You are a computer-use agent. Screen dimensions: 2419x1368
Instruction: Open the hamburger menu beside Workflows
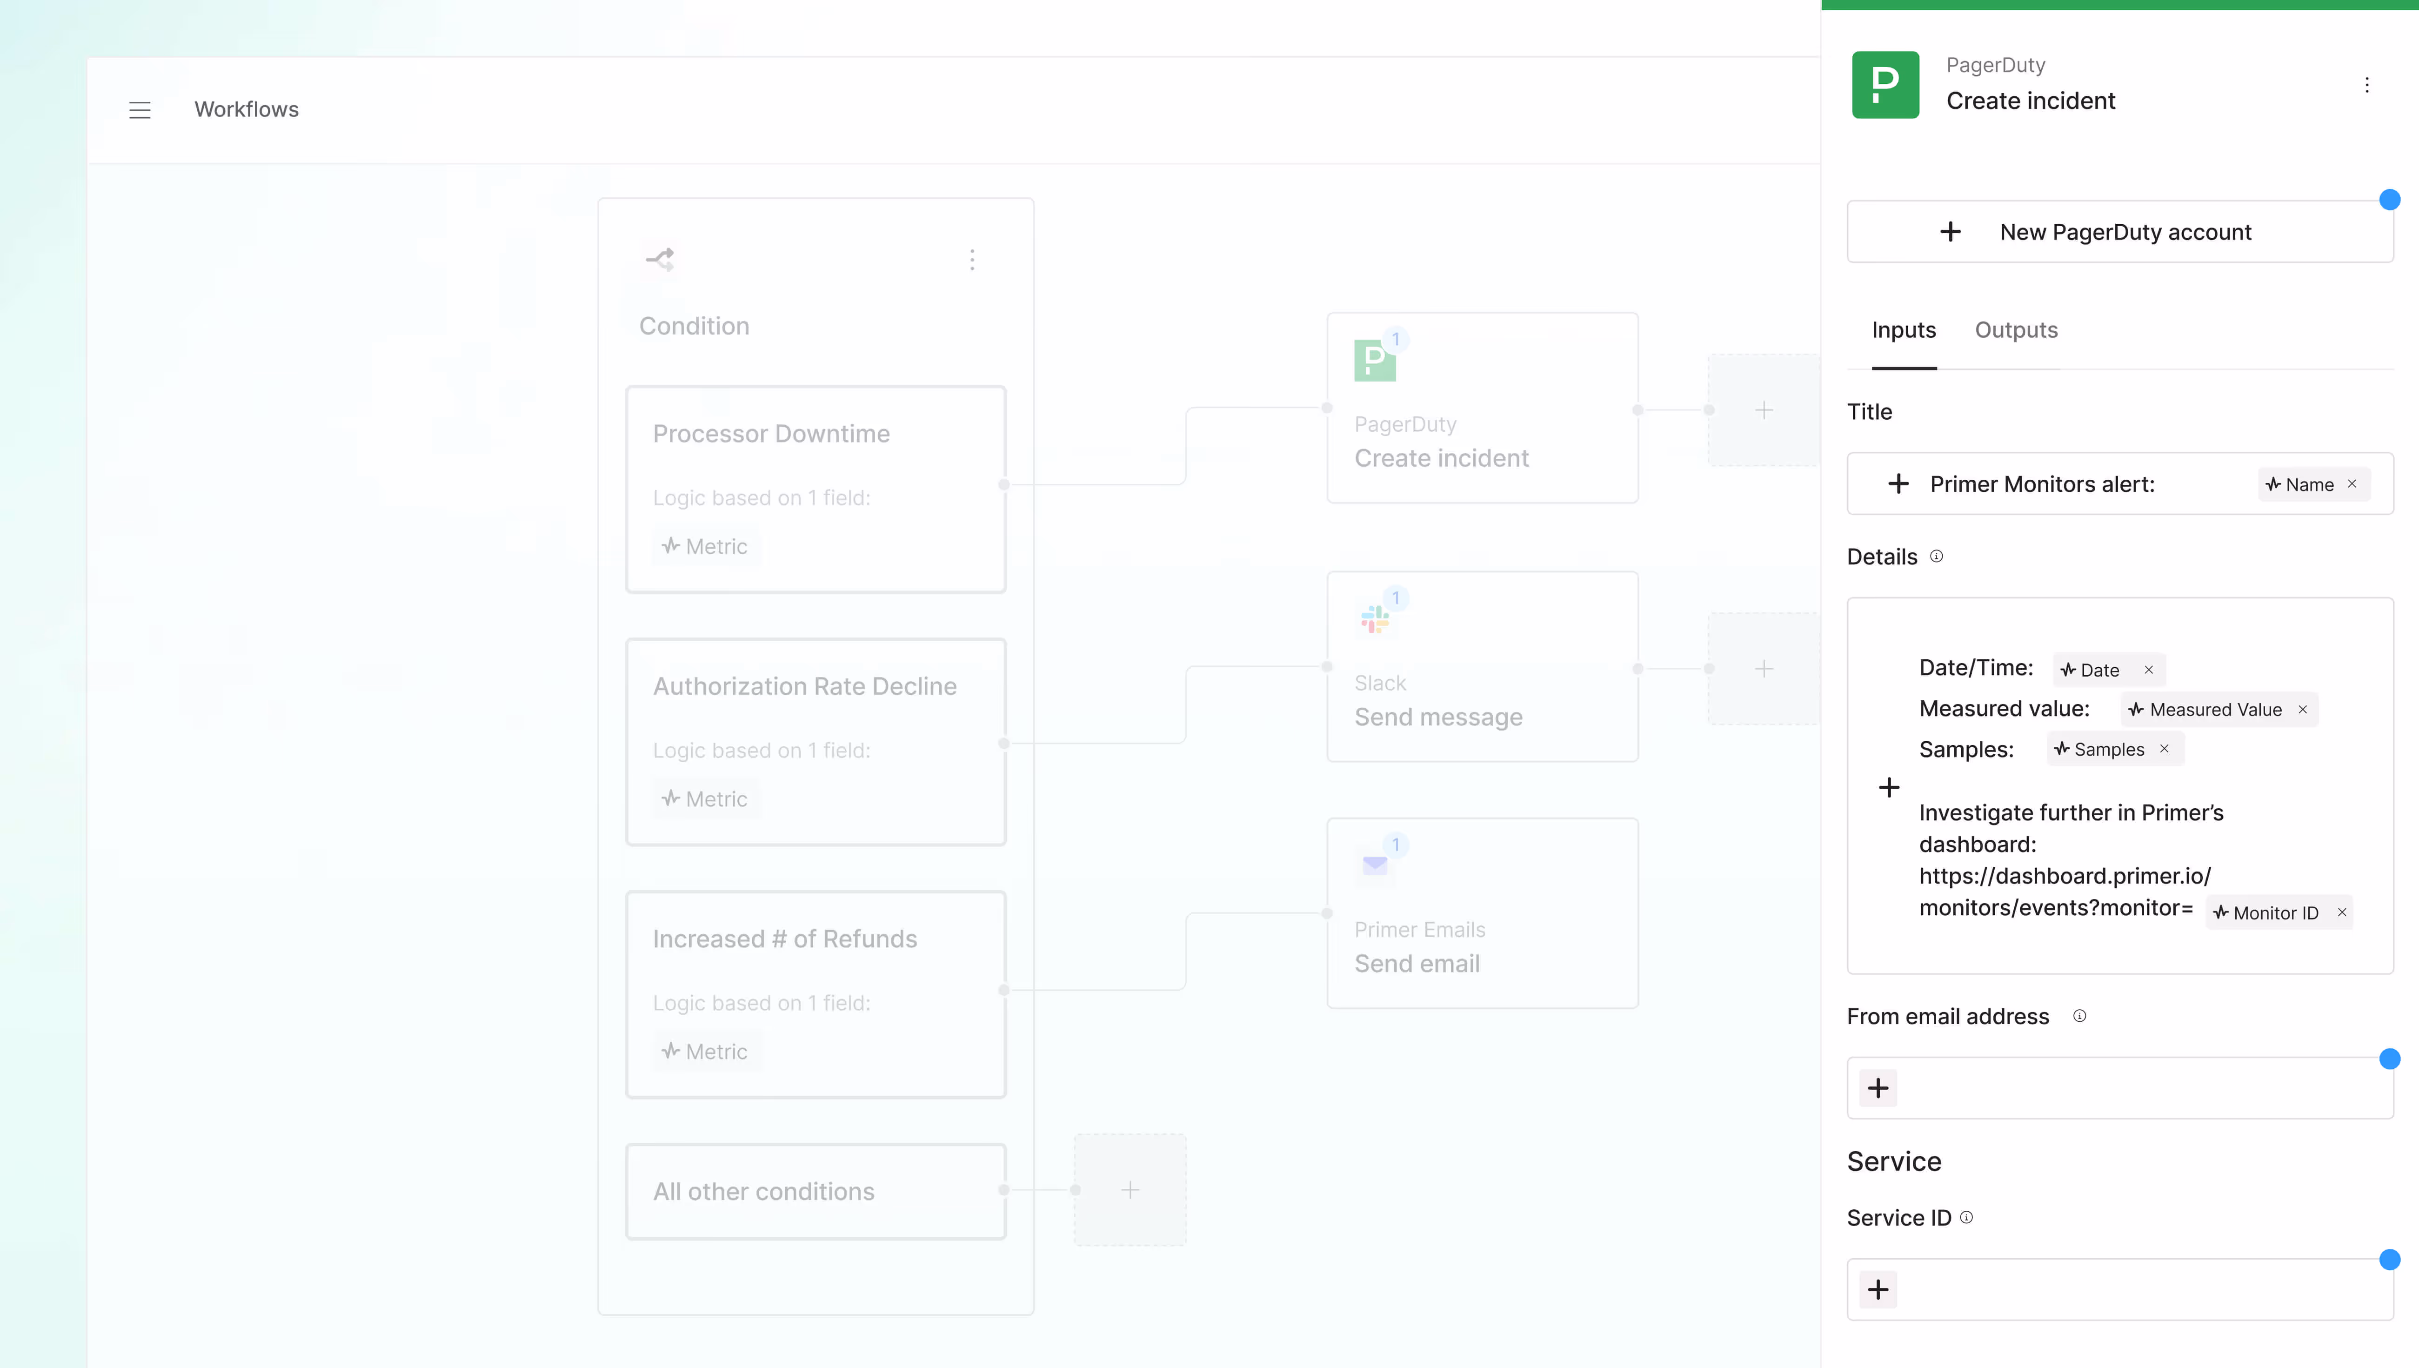point(140,110)
